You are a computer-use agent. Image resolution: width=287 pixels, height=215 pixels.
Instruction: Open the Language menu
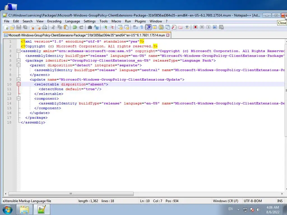[x=73, y=21]
